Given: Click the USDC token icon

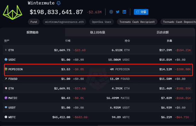Looking at the screenshot, I should pos(6,60).
